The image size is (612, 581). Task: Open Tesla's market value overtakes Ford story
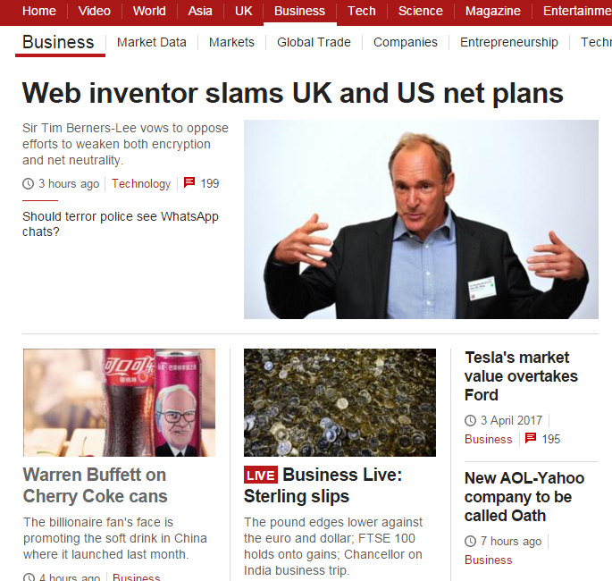tap(521, 376)
